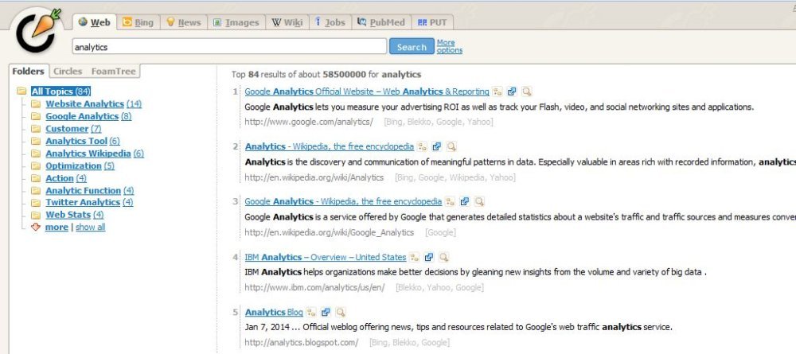Switch to the FoamTree view tab
The height and width of the screenshot is (354, 796).
click(113, 72)
